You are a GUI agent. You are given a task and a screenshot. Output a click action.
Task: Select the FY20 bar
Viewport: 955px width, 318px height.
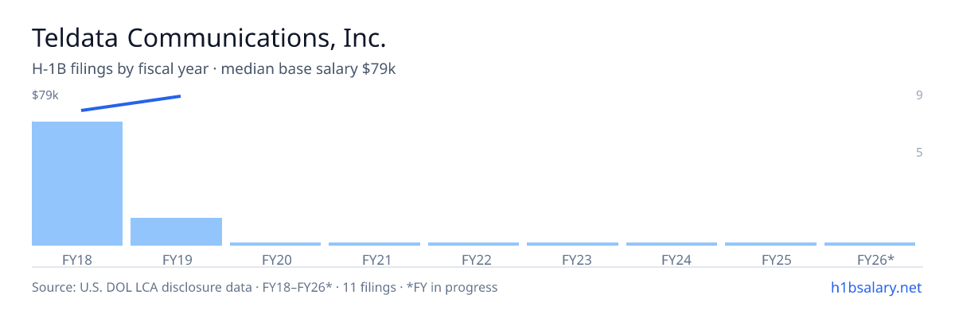click(x=275, y=244)
